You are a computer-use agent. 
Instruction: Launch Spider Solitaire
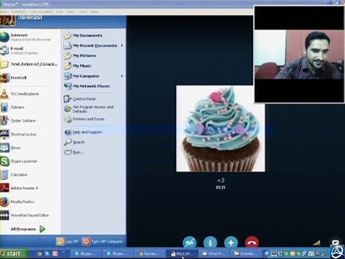(x=30, y=121)
